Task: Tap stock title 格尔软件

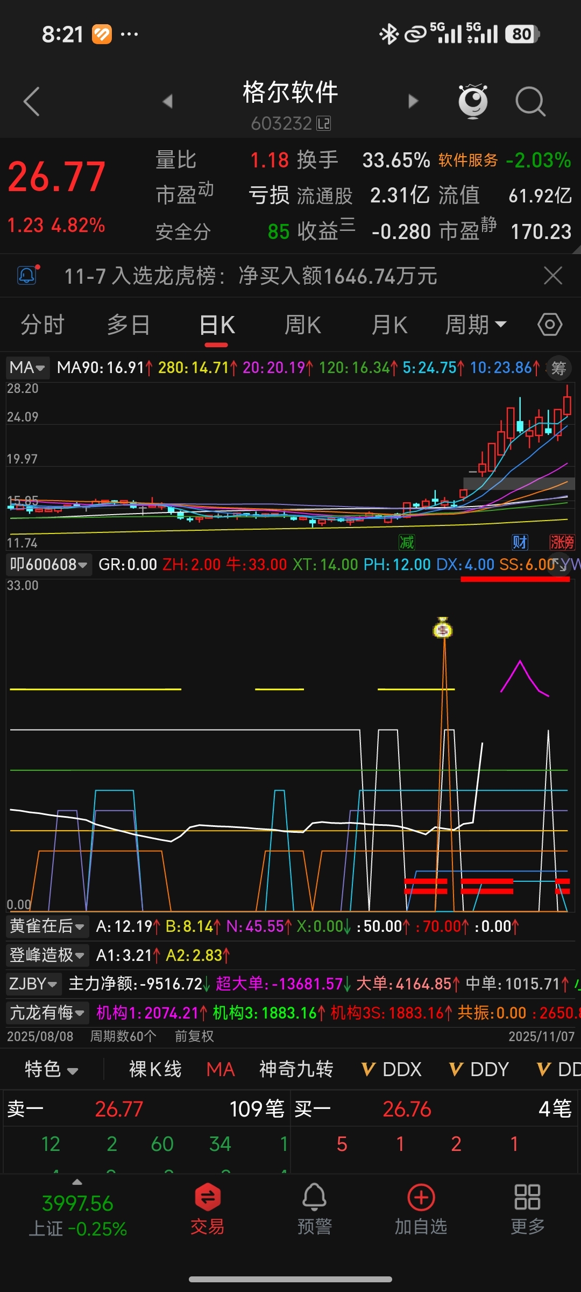Action: 290,92
